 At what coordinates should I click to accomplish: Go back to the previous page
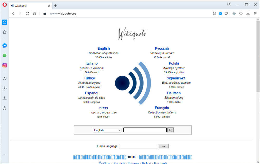13,14
